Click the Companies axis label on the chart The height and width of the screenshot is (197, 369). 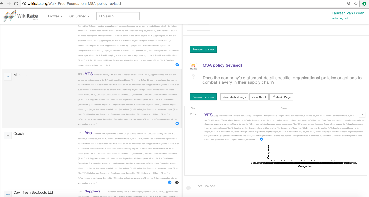click(268, 152)
